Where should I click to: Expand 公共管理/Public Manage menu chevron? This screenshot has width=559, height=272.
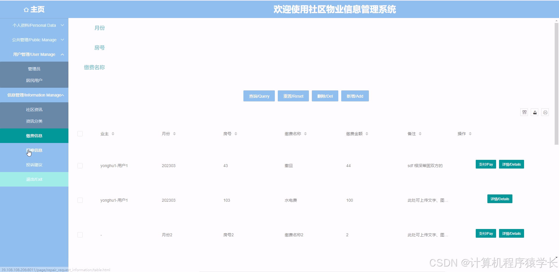coord(62,40)
